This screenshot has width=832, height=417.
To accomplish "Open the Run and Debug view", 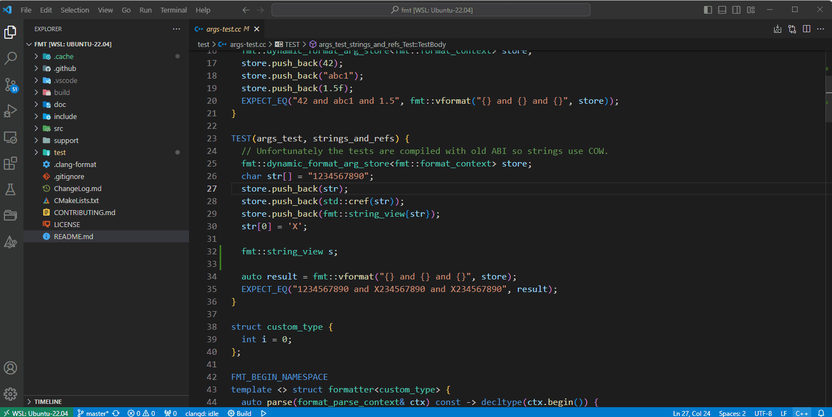I will [x=10, y=111].
